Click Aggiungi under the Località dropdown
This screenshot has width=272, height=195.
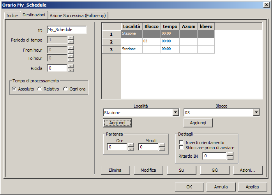117,123
